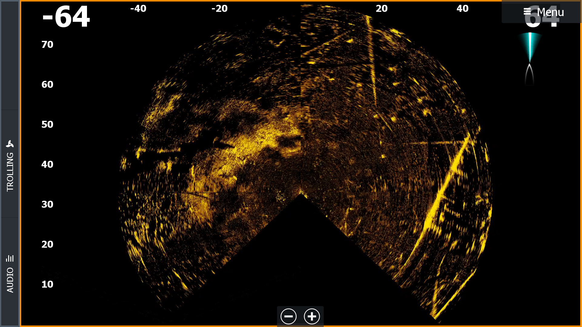Image resolution: width=582 pixels, height=327 pixels.
Task: Click the 40 mark on the depth scale
Action: click(47, 164)
